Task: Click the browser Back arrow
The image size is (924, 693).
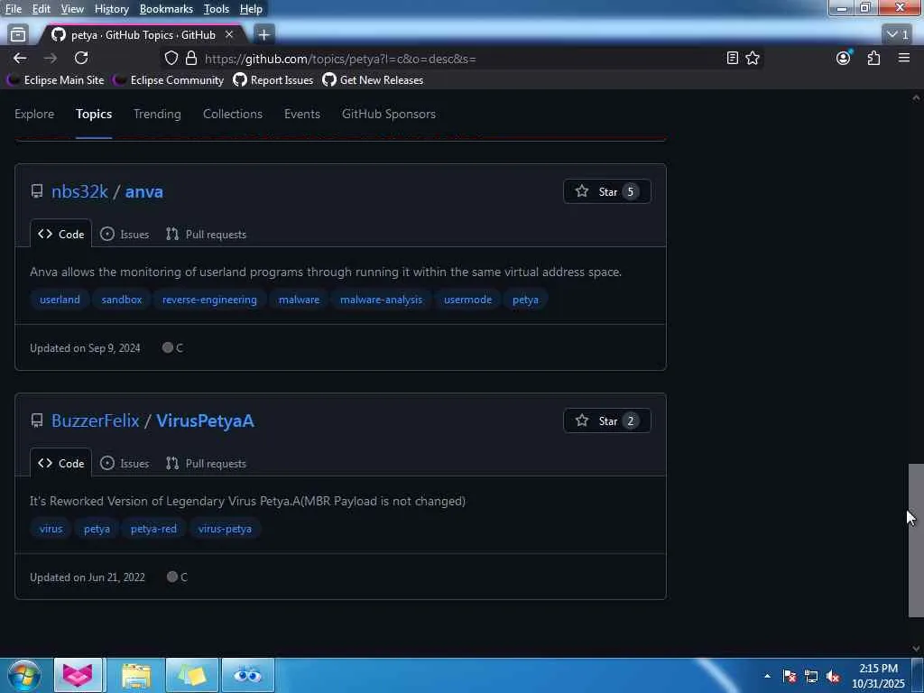Action: pyautogui.click(x=20, y=58)
